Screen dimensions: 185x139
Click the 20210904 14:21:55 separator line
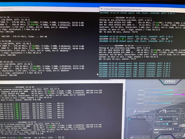pyautogui.click(x=125, y=18)
